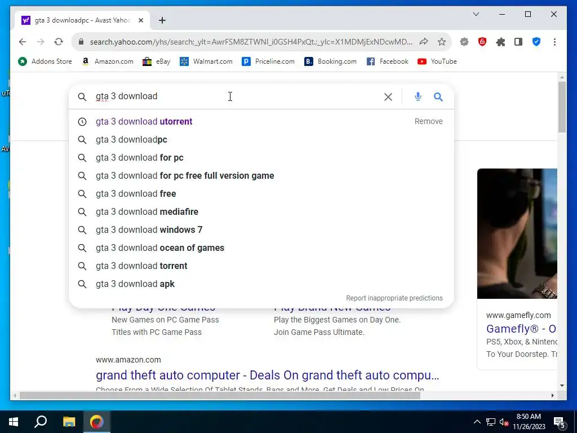This screenshot has height=433, width=577.
Task: View site info via the padlock icon
Action: coord(81,42)
